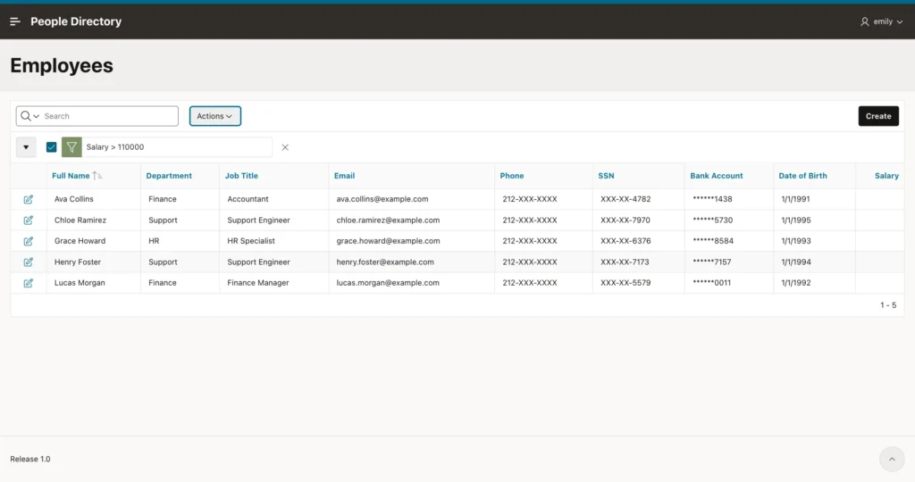Edit the Henry Foster row
This screenshot has height=482, width=915.
tap(28, 262)
